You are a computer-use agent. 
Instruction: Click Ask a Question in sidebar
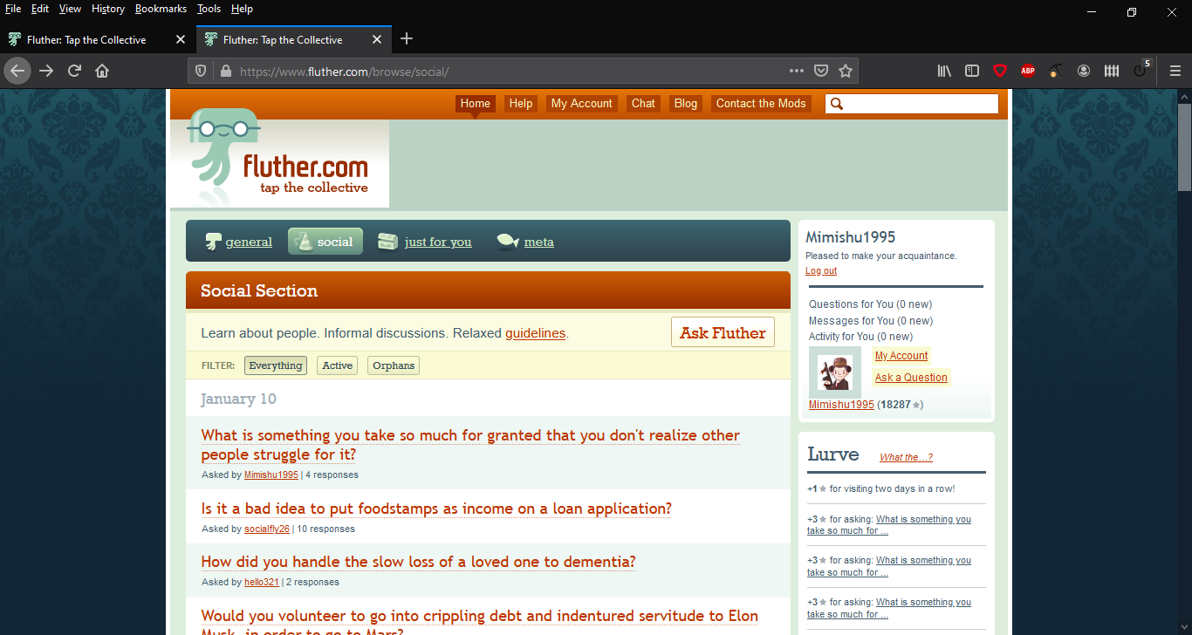point(911,378)
